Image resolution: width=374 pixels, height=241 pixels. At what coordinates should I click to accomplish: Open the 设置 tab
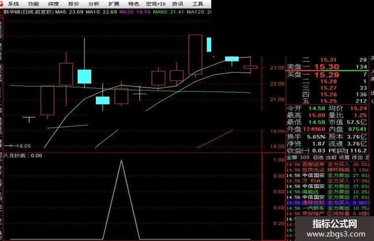[344, 158]
